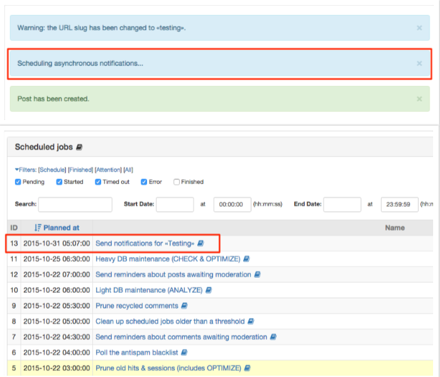Screen dimensions: 440x377
Task: Close the scheduling asynchronous notifications alert
Action: pyautogui.click(x=419, y=63)
